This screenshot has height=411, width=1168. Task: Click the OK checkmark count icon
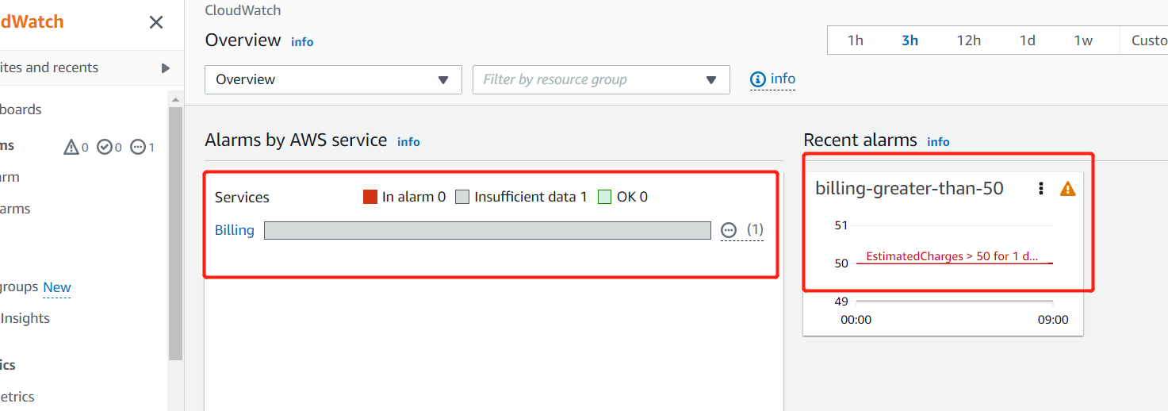pos(105,147)
